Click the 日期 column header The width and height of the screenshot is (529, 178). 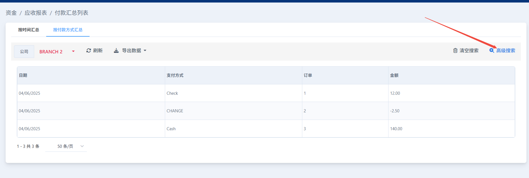pyautogui.click(x=23, y=75)
